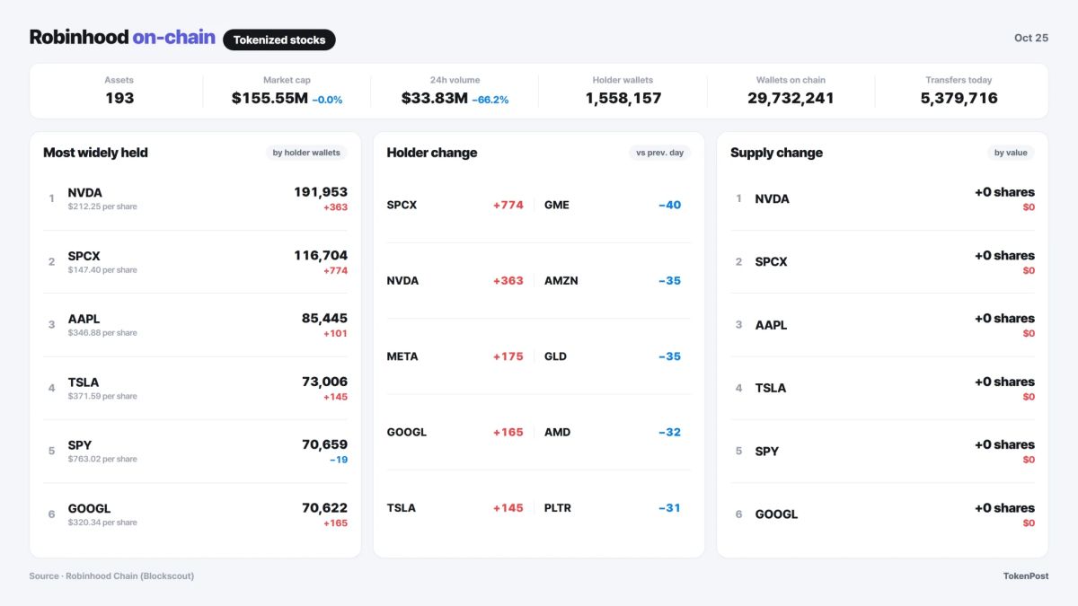
Task: Click the Market cap value $155.55M
Action: [x=269, y=98]
